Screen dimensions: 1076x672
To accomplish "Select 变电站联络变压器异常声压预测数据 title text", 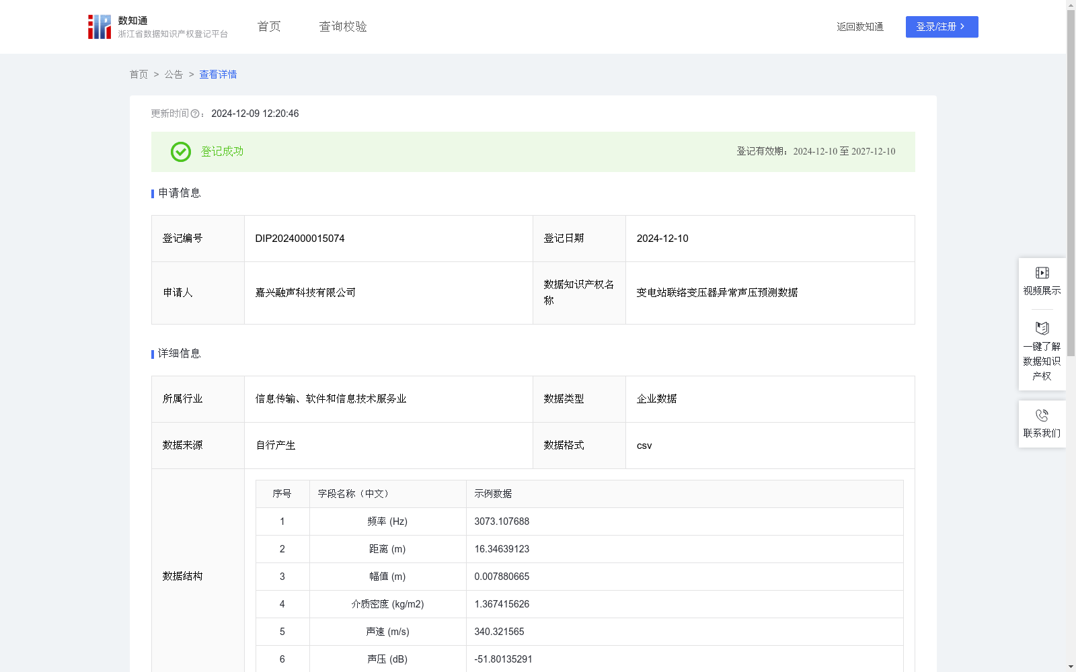I will tap(717, 293).
